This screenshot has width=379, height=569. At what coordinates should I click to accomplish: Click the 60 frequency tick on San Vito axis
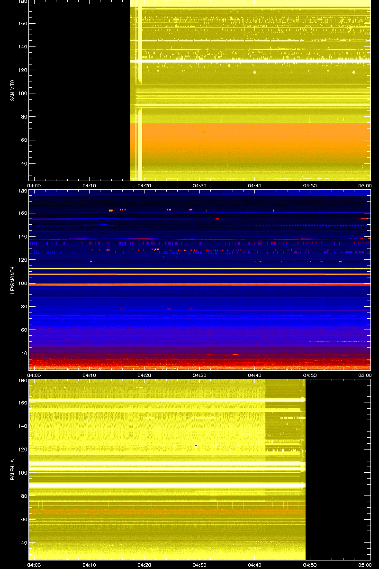click(24, 140)
